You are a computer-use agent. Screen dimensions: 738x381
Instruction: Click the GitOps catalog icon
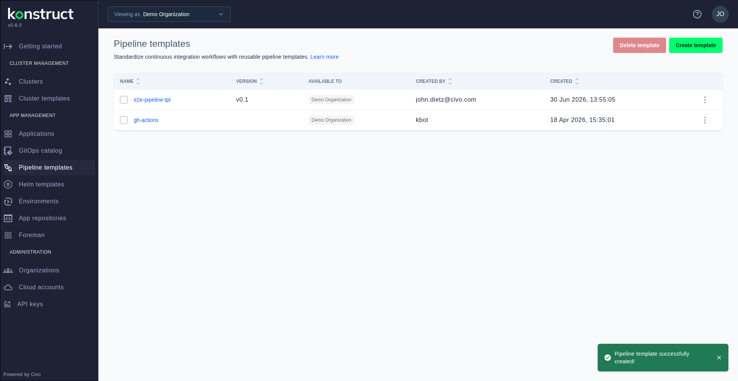tap(8, 151)
